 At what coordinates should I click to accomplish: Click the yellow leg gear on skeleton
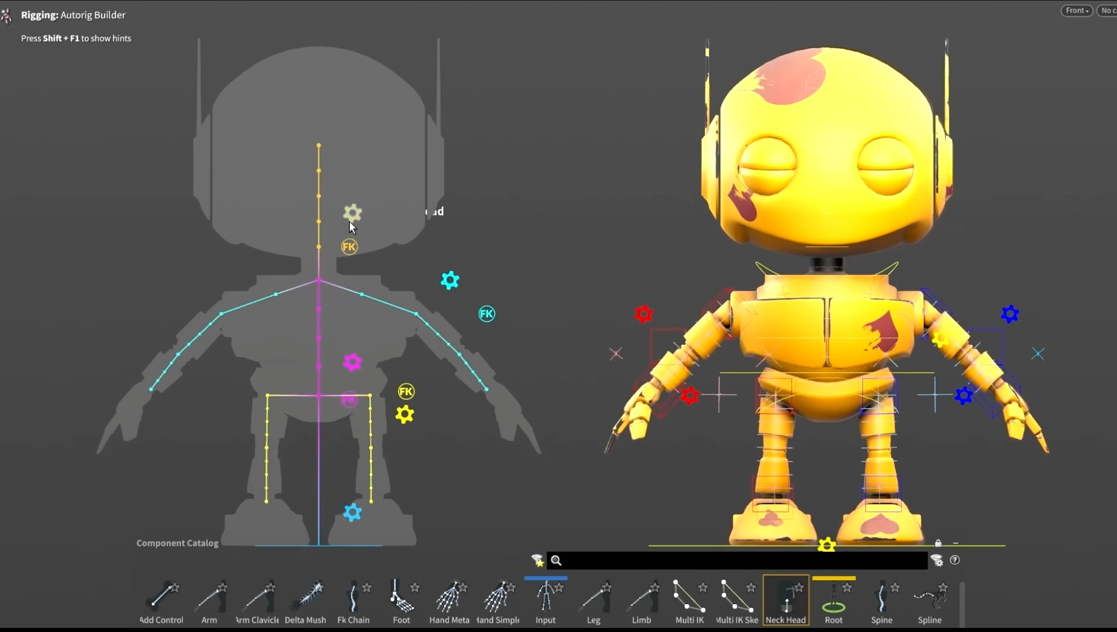[405, 415]
